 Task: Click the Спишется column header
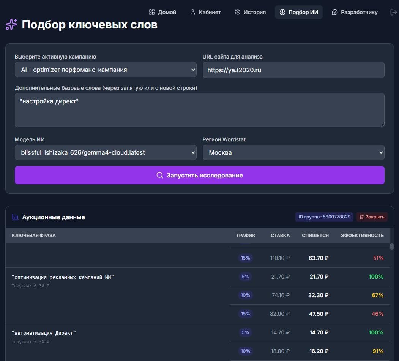pyautogui.click(x=315, y=235)
